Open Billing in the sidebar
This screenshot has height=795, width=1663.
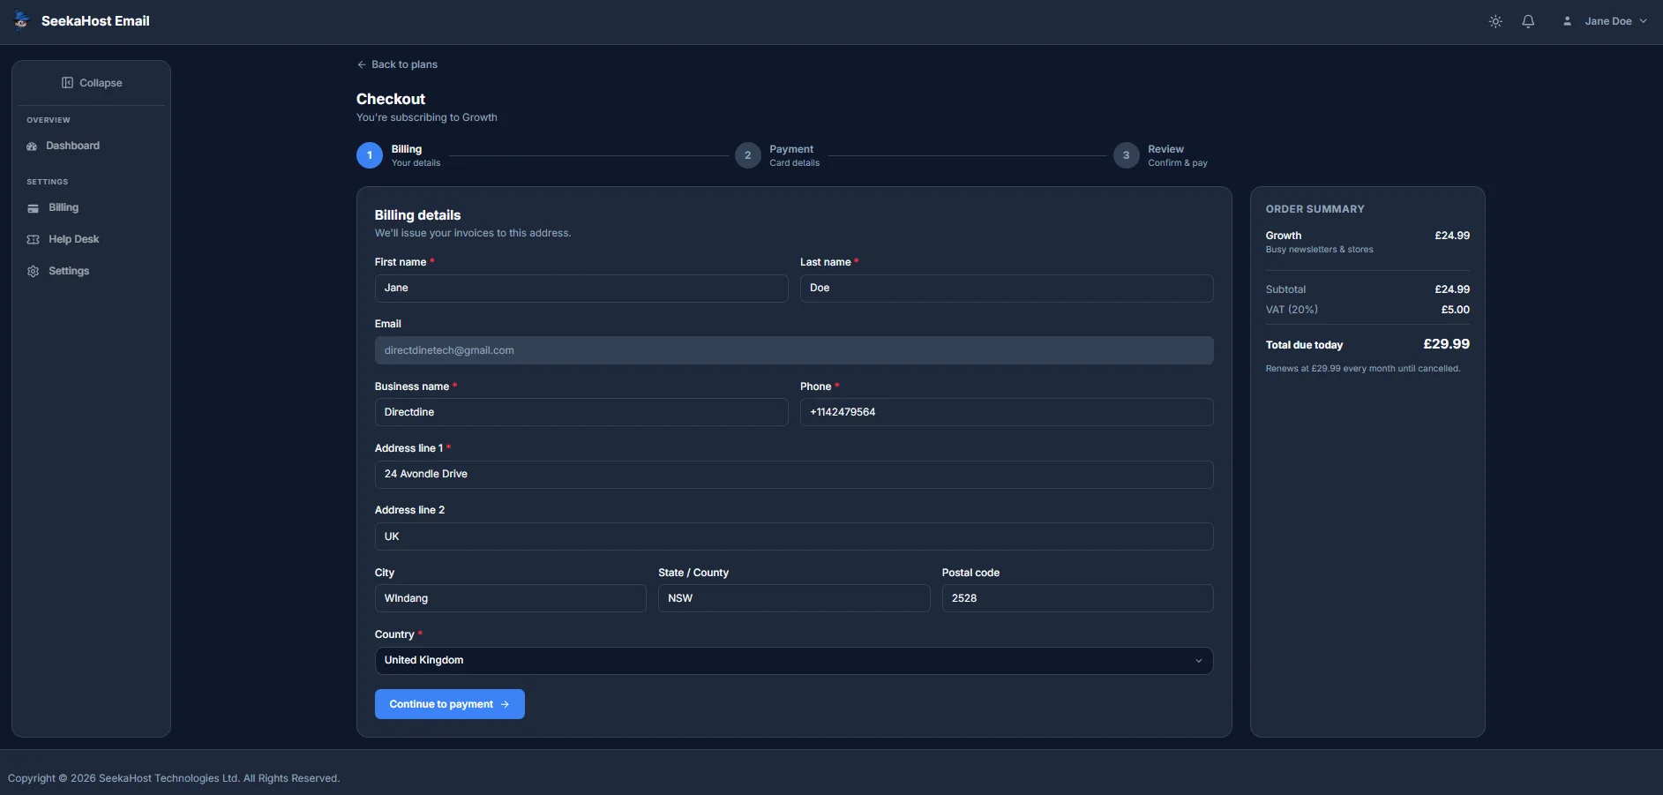click(x=53, y=207)
